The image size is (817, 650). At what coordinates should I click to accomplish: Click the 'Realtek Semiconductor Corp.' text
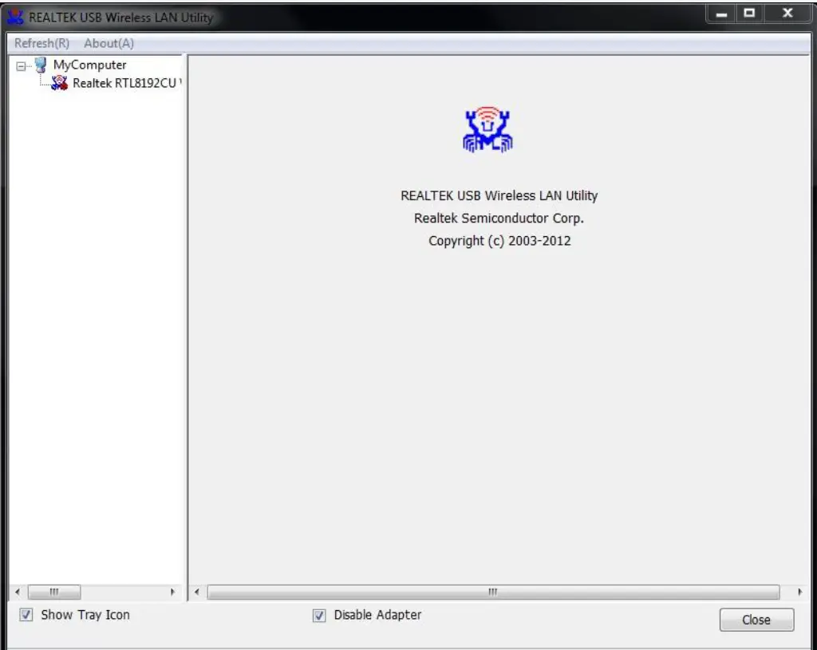pos(499,219)
